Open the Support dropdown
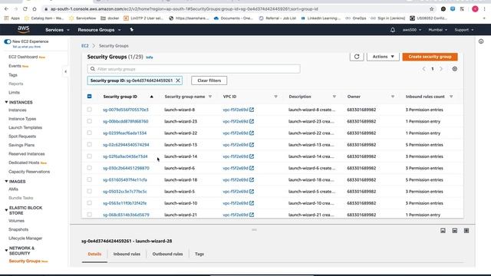491x276 pixels. pyautogui.click(x=463, y=30)
